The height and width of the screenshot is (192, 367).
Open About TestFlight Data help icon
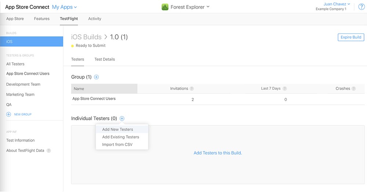[x=49, y=151]
